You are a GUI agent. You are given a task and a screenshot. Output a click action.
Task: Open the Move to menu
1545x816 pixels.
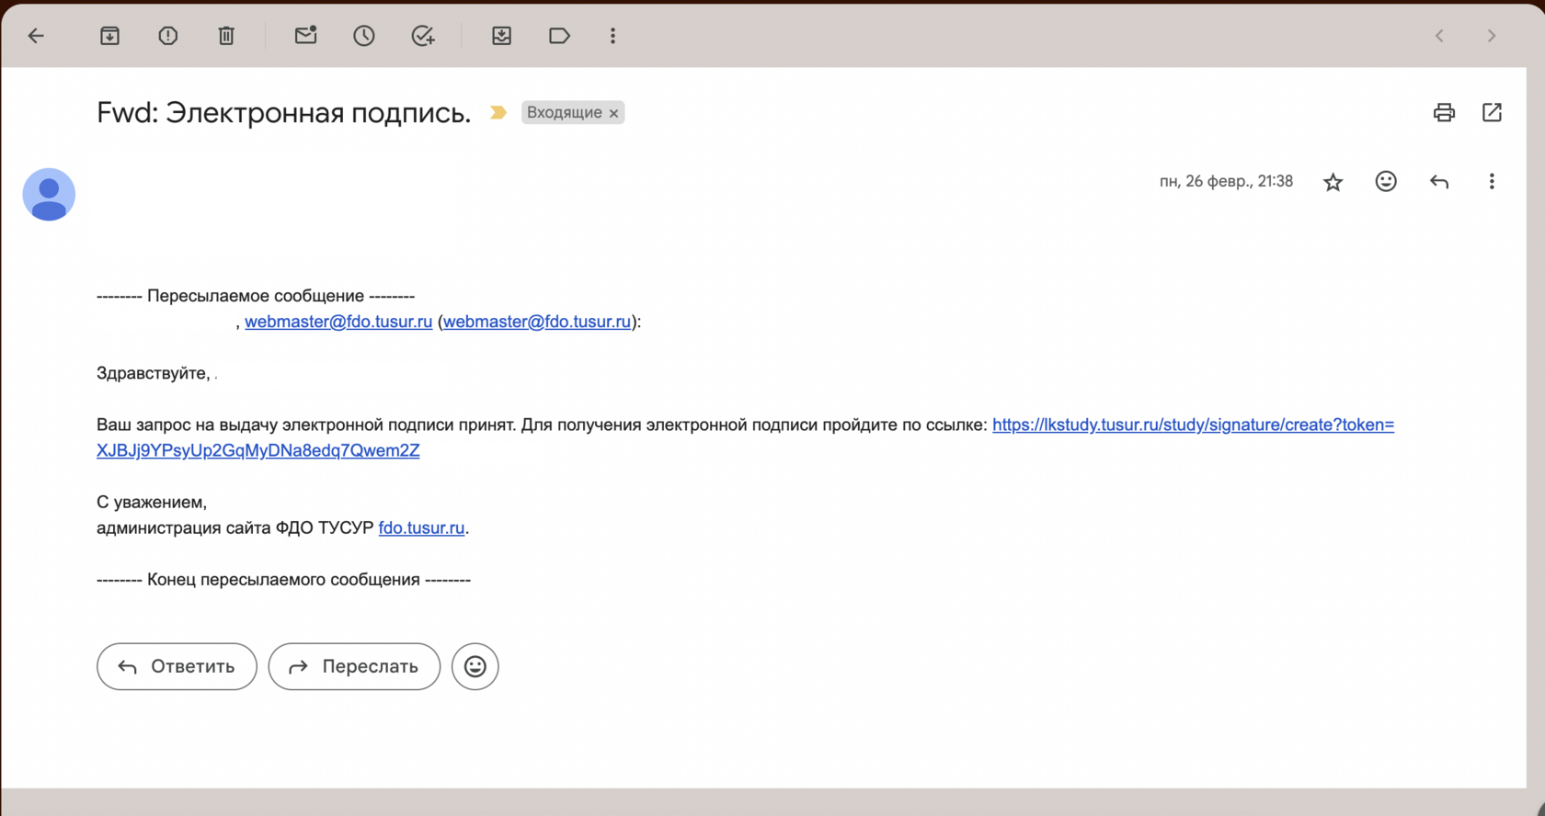click(x=501, y=36)
